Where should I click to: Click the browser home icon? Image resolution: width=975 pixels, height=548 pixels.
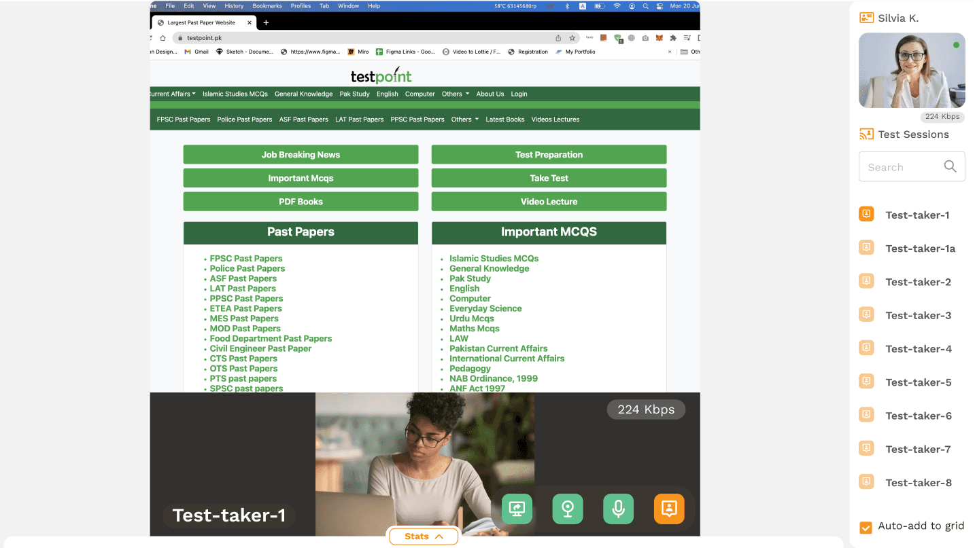[x=162, y=38]
